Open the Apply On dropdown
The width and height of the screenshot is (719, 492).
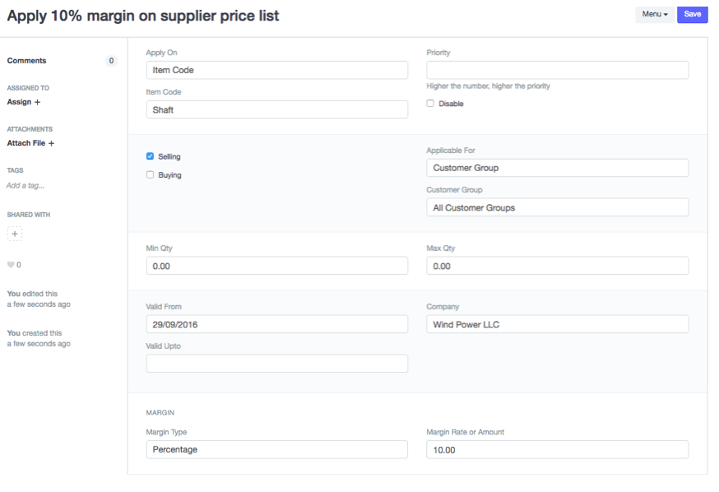pos(276,70)
